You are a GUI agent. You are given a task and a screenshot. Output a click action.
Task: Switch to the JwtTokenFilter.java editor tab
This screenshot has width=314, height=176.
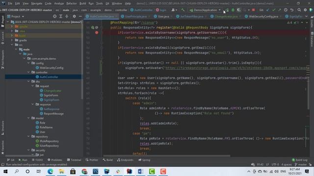[190, 17]
